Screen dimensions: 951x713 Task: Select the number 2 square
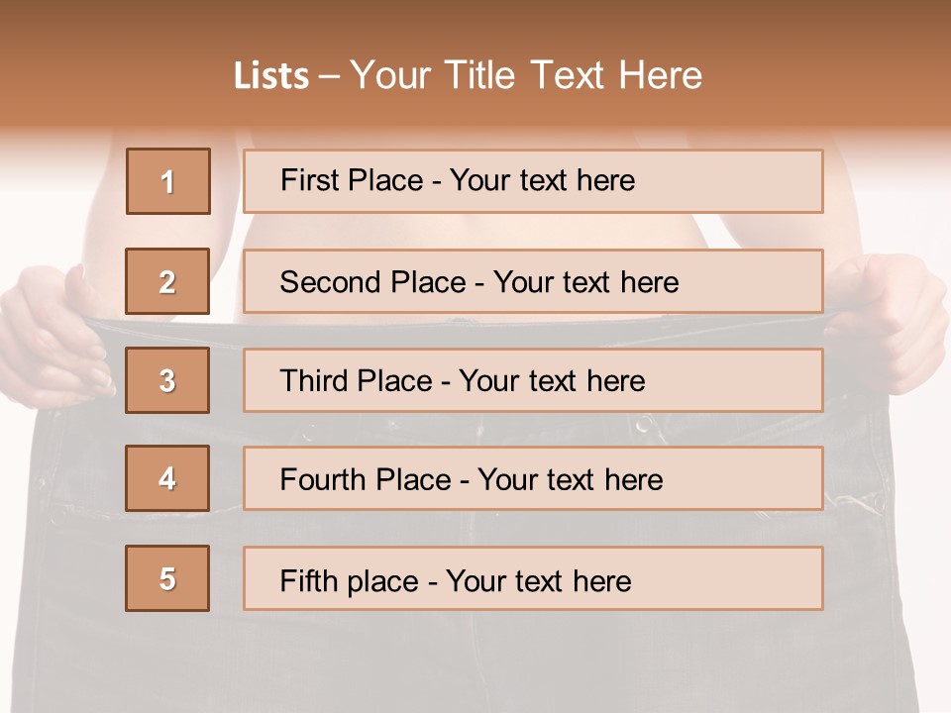pos(167,281)
